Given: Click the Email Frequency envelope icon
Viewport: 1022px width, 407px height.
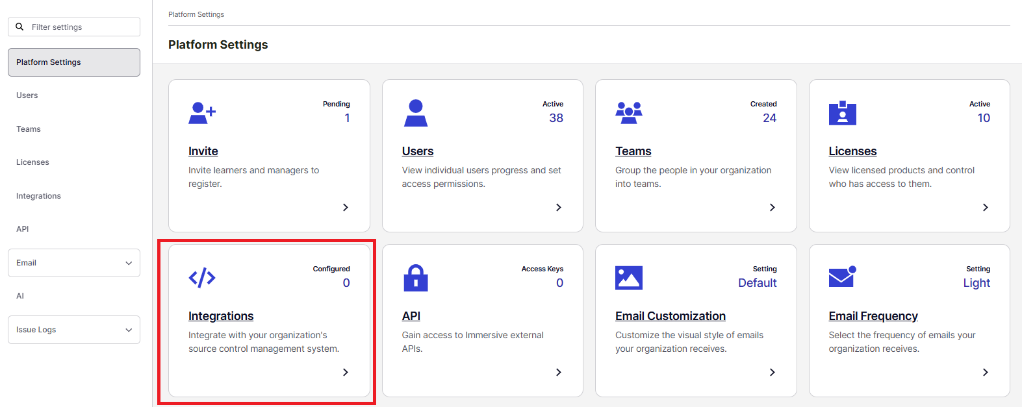Looking at the screenshot, I should tap(842, 277).
